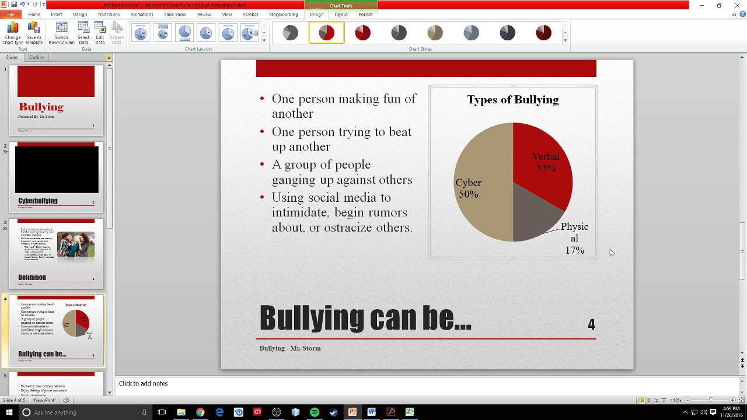The width and height of the screenshot is (747, 420).
Task: Start Slide Show from status bar
Action: (664, 400)
